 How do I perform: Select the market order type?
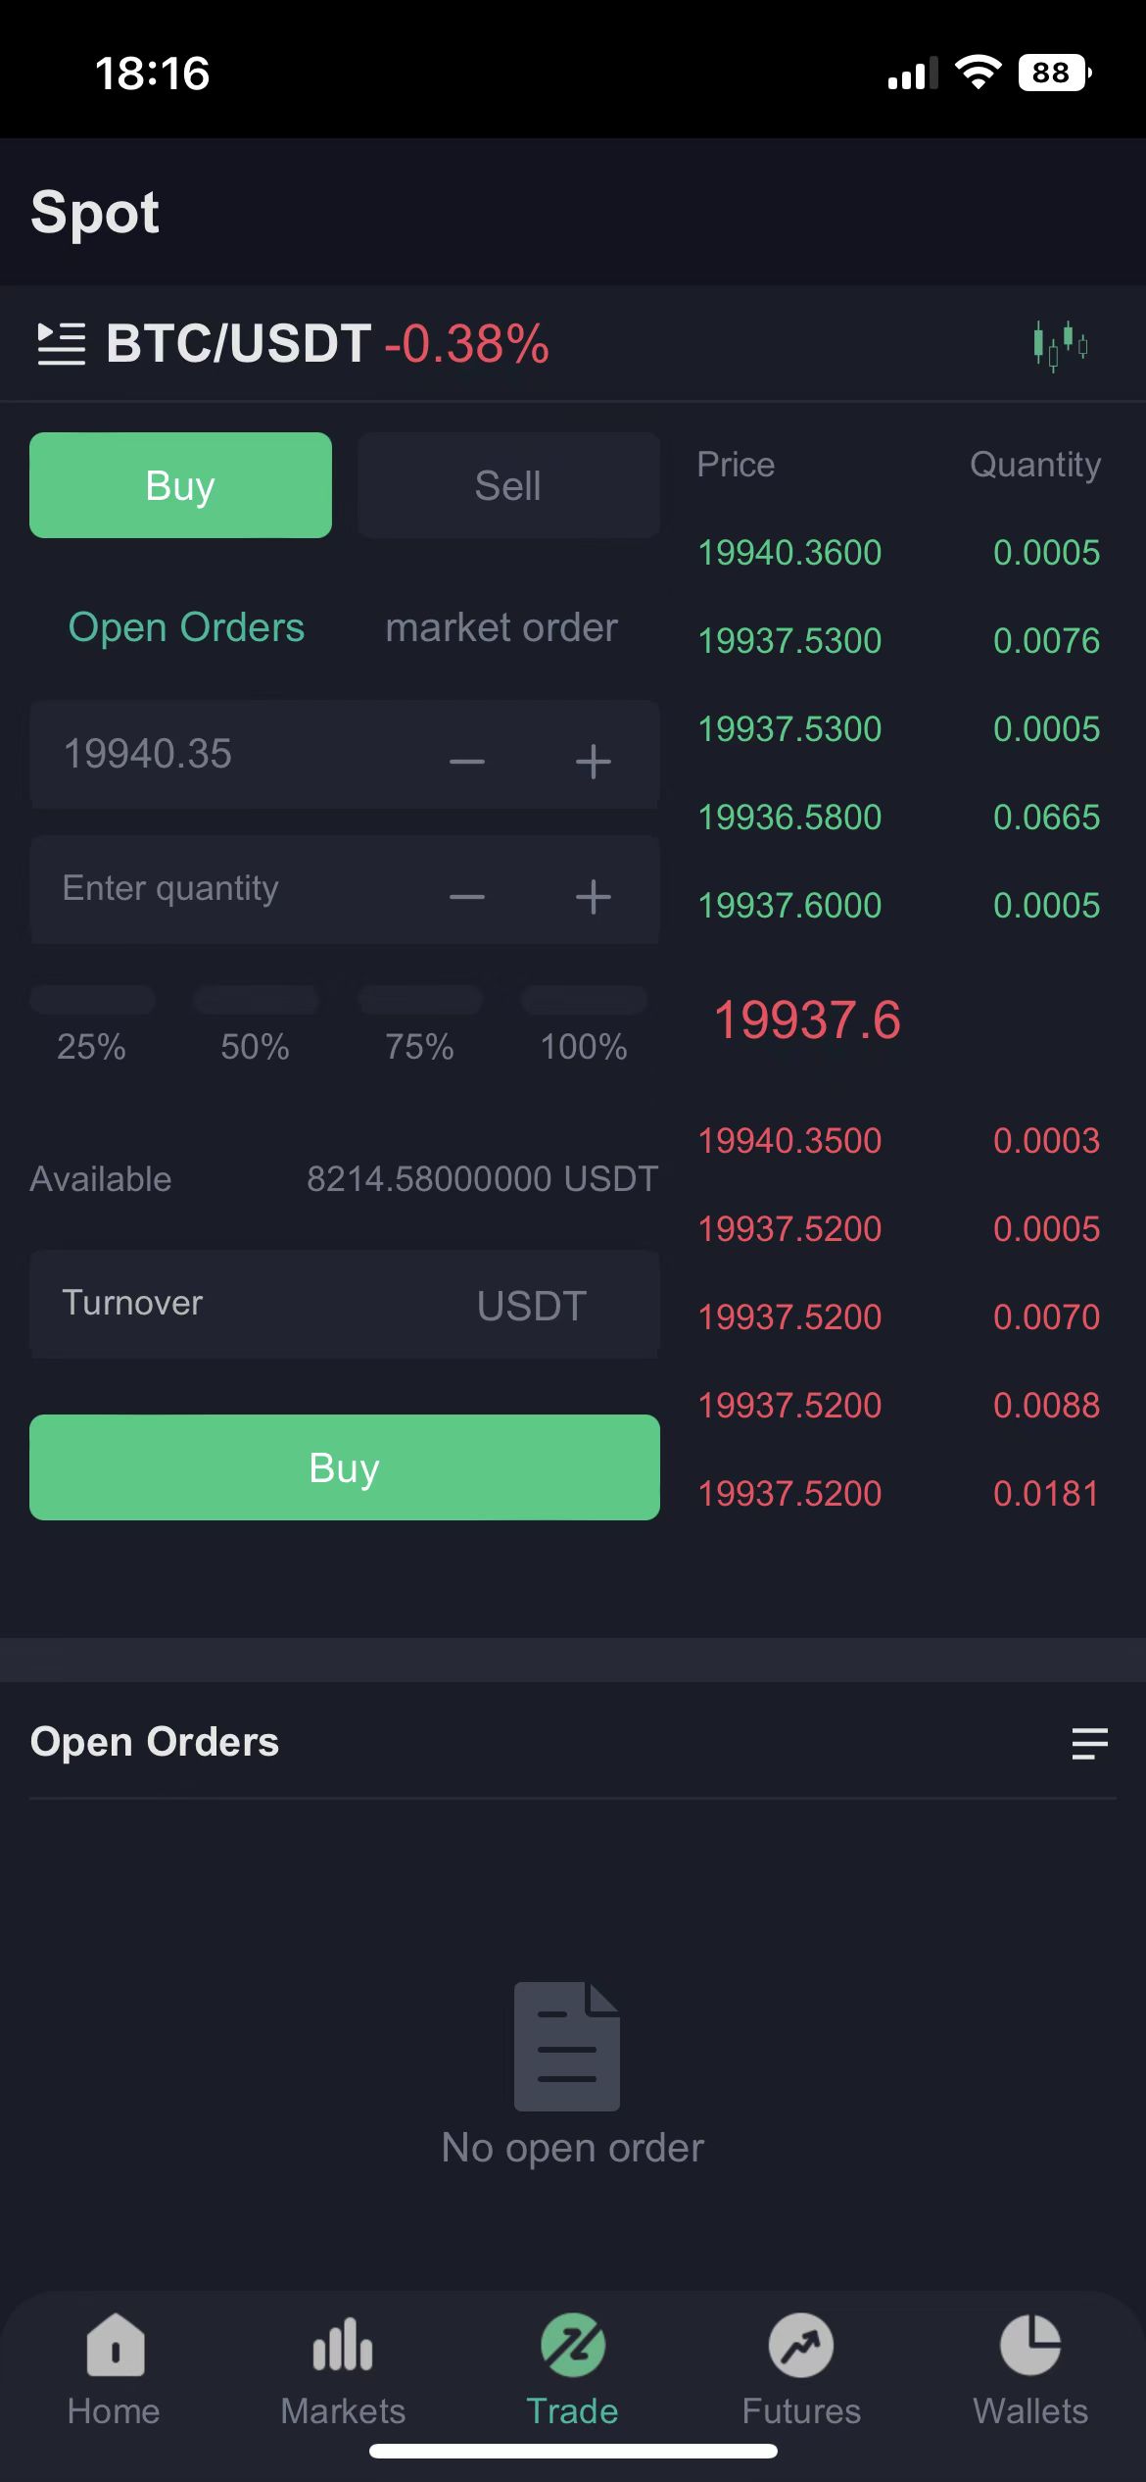pos(501,627)
